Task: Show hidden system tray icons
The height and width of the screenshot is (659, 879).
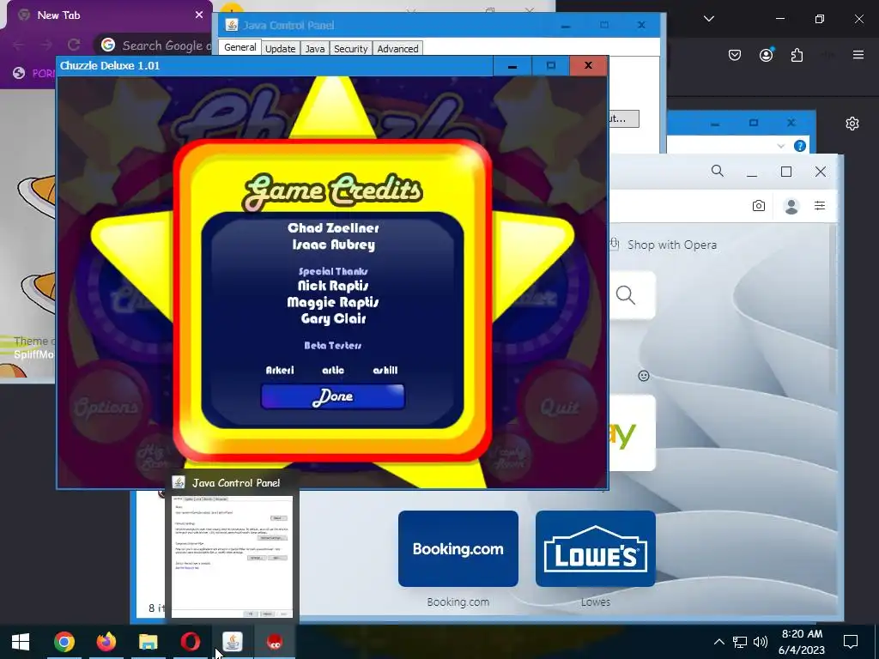Action: [x=718, y=642]
